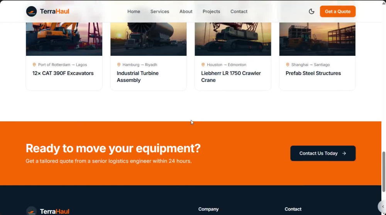
Task: Click pin icon beside Shanghai → Santiago
Action: pos(288,65)
